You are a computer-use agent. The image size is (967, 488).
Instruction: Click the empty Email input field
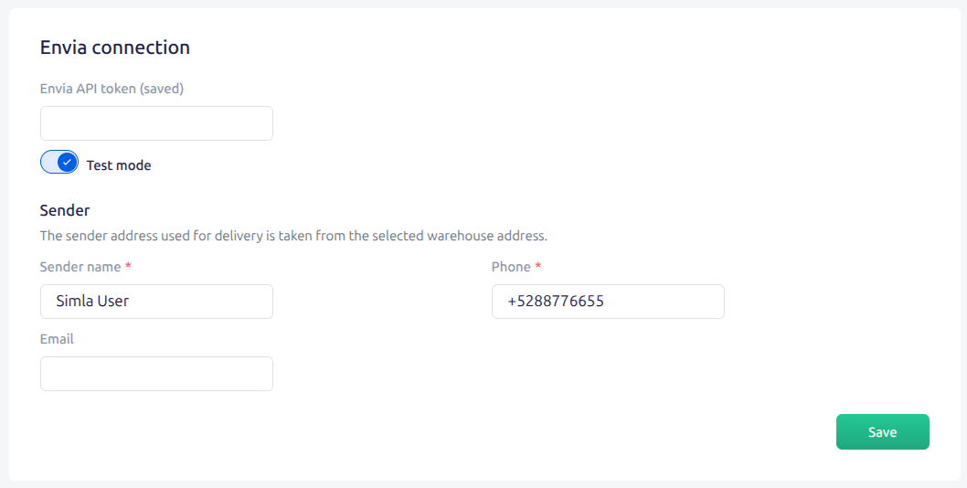coord(156,374)
